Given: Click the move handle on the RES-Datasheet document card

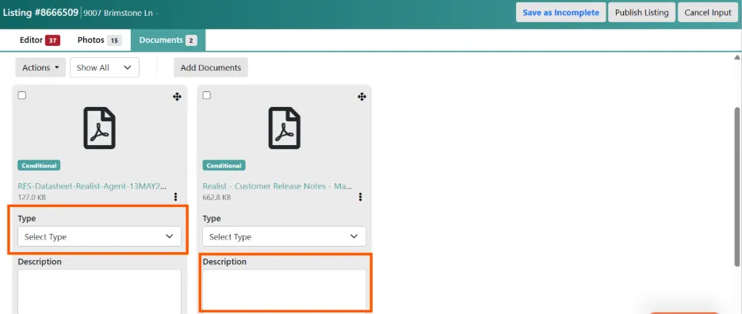Looking at the screenshot, I should (x=177, y=97).
